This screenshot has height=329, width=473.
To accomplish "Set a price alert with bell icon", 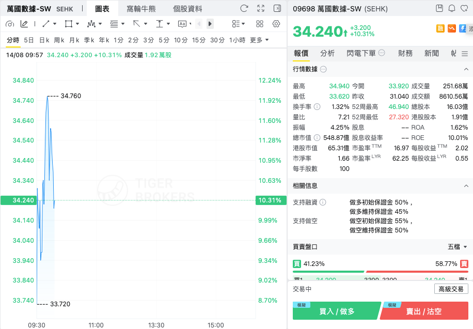I will point(452,8).
